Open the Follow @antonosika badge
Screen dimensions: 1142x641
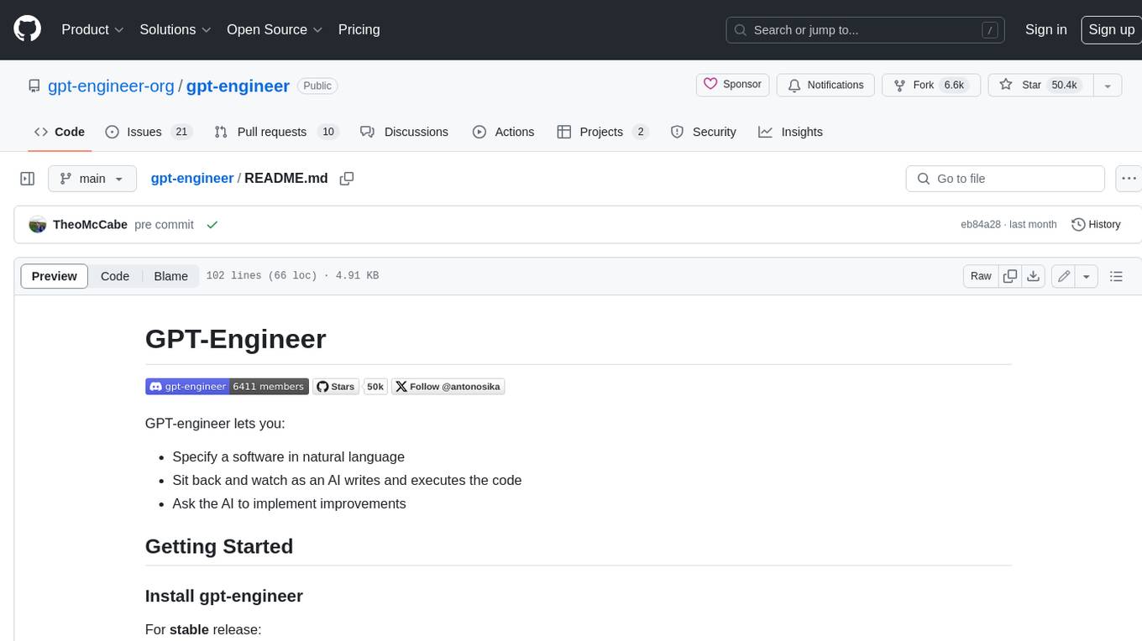(448, 387)
